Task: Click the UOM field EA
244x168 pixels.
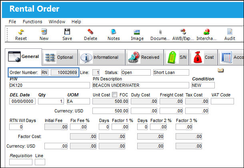Action: pos(78,101)
